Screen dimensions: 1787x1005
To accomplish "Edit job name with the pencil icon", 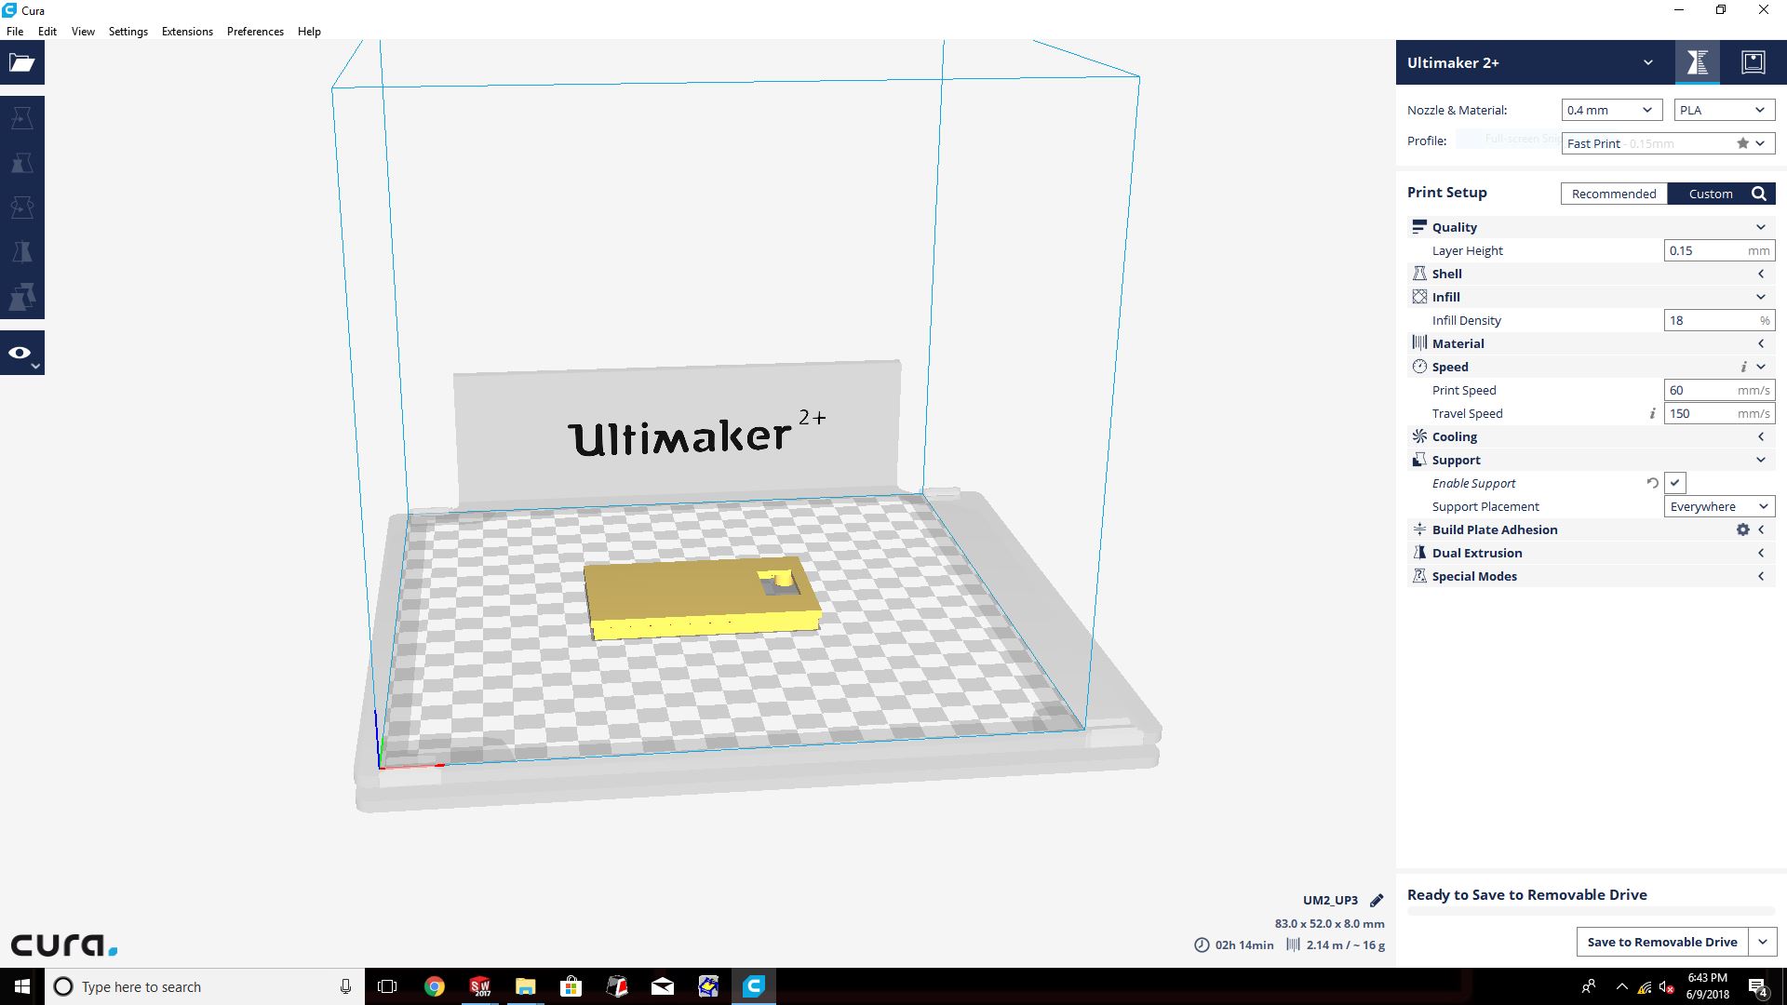I will tap(1377, 900).
